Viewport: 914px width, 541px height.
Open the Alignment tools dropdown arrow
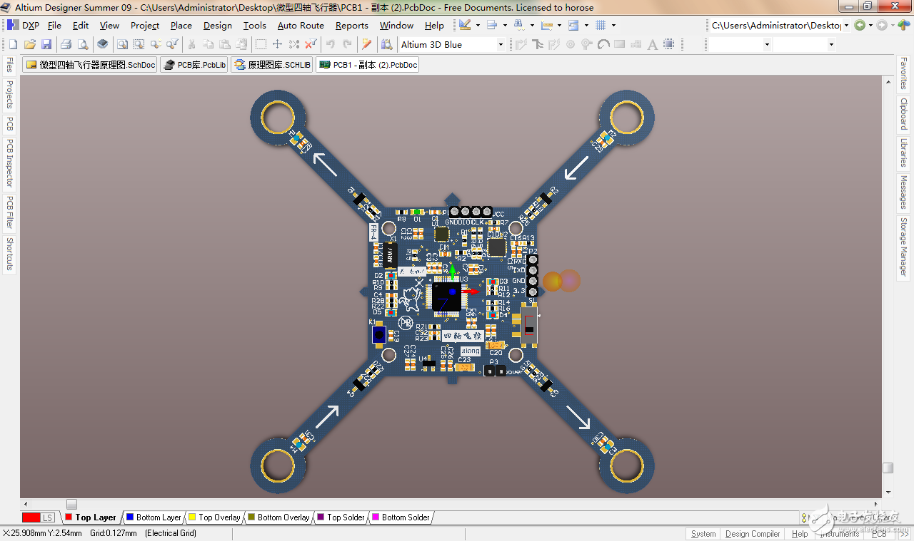(x=505, y=25)
